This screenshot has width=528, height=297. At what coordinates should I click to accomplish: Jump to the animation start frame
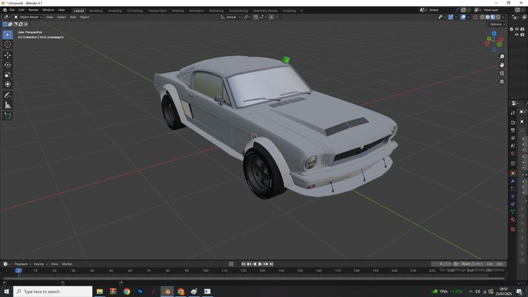tap(244, 264)
